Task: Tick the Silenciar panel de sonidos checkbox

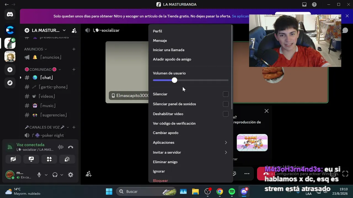Action: pyautogui.click(x=226, y=104)
